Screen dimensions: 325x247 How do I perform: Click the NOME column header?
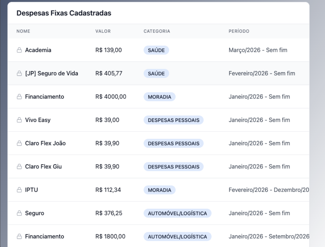(x=23, y=31)
